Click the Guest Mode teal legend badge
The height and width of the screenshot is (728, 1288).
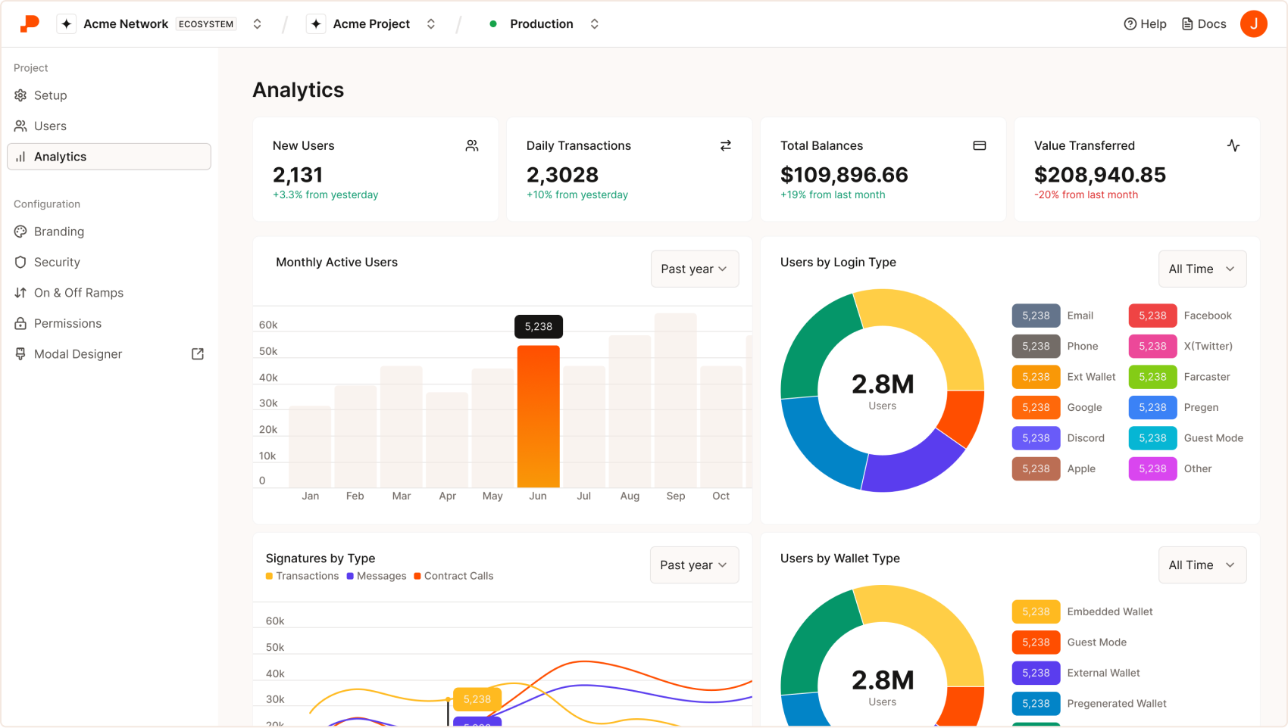tap(1152, 438)
